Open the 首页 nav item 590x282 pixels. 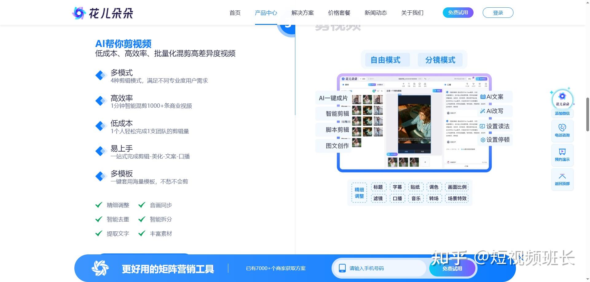tap(235, 13)
